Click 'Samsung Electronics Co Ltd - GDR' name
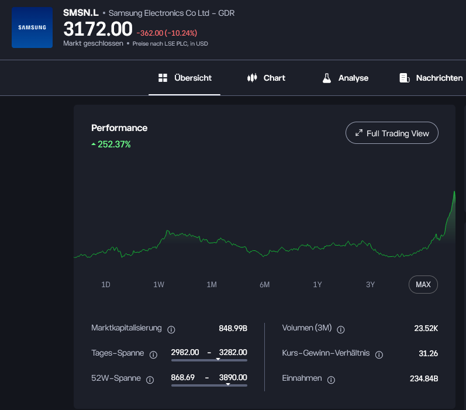This screenshot has height=410, width=466. point(171,13)
